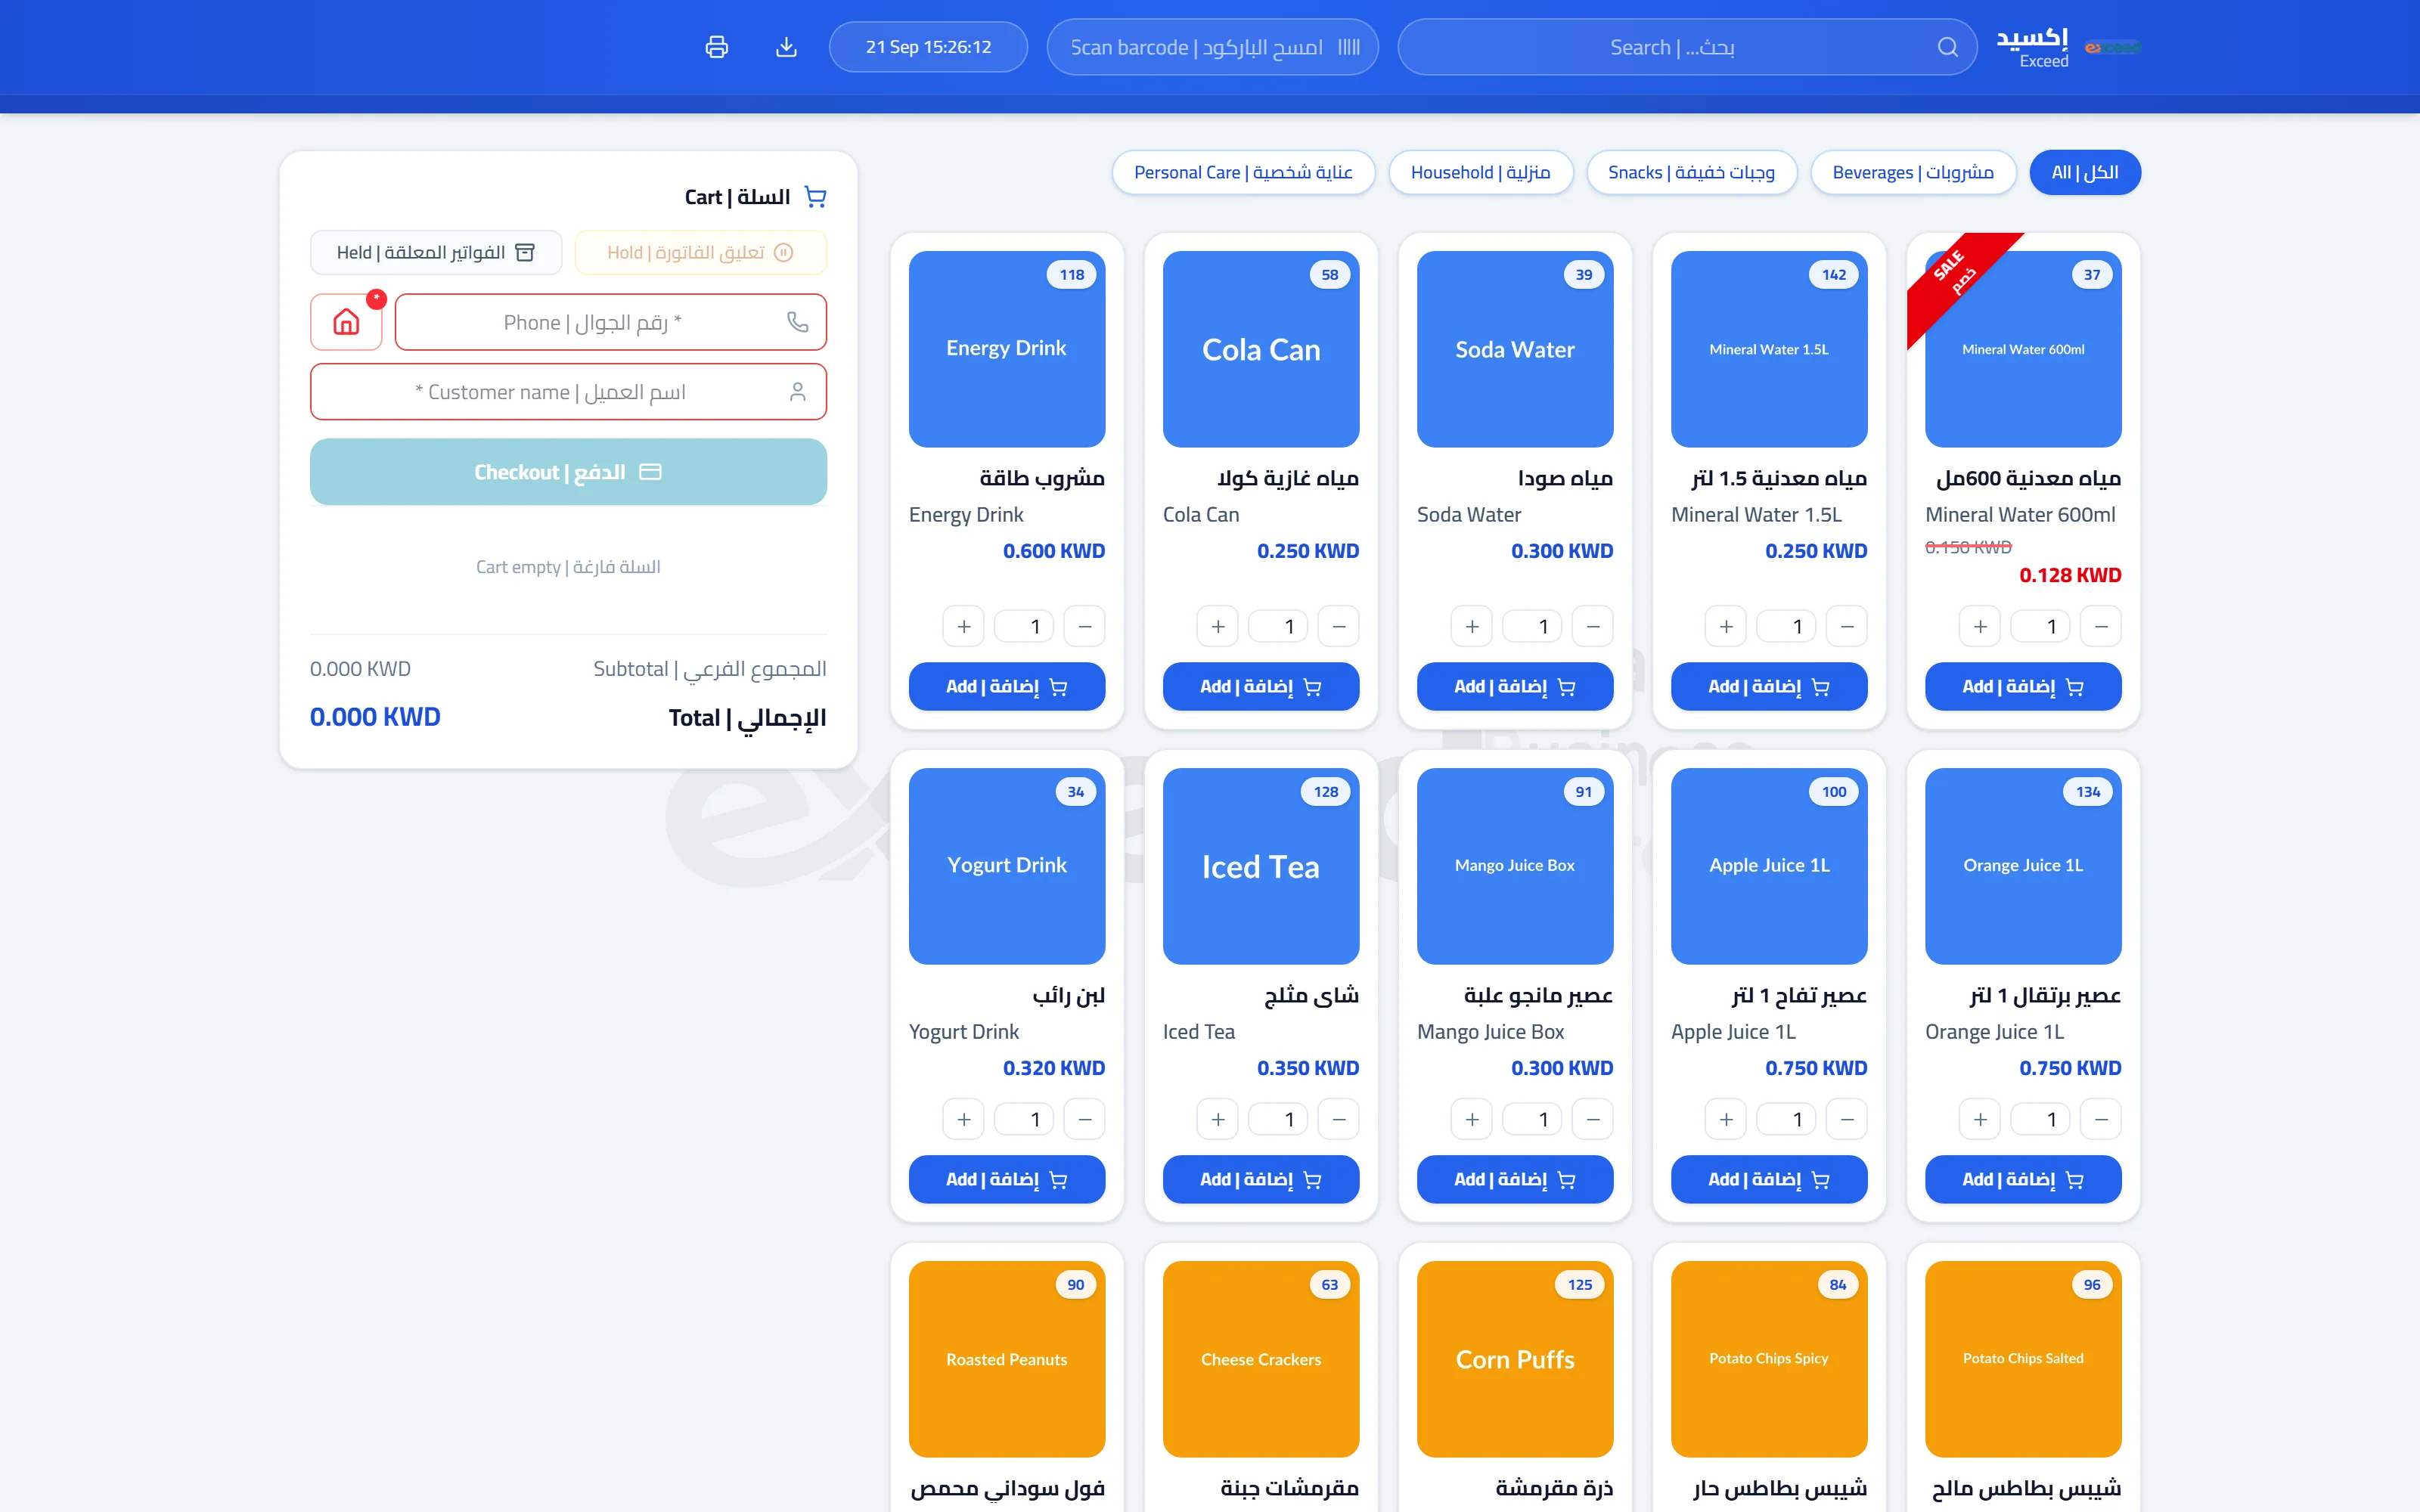Screen dimensions: 2420x1512
Task: Select the All category tab
Action: pos(2085,172)
